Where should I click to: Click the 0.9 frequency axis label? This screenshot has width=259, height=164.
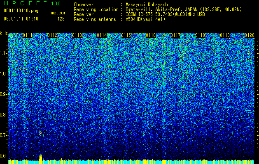(3, 94)
